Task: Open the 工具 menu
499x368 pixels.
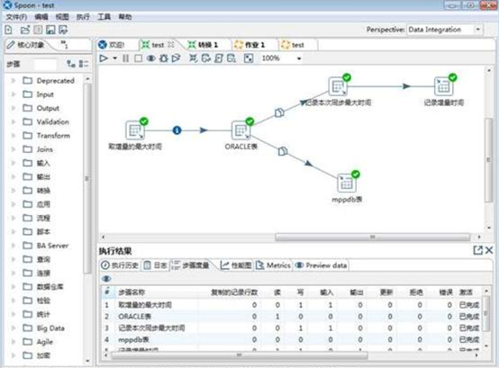Action: coord(104,17)
